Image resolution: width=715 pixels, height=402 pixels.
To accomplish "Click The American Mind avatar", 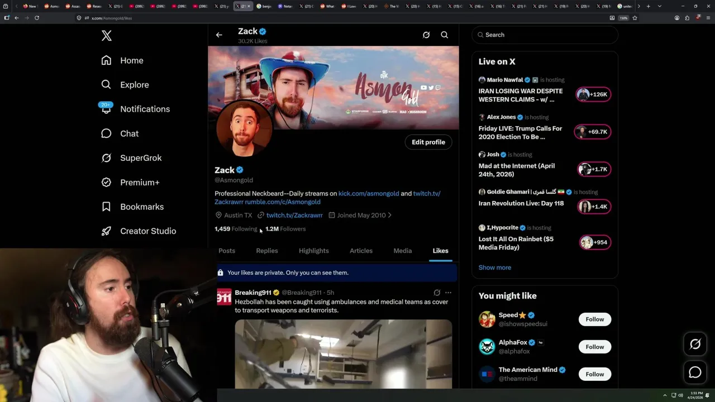I will (487, 374).
